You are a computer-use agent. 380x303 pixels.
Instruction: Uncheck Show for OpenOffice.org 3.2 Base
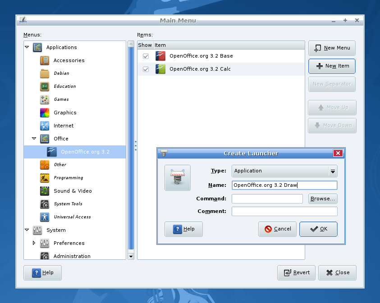pyautogui.click(x=146, y=56)
